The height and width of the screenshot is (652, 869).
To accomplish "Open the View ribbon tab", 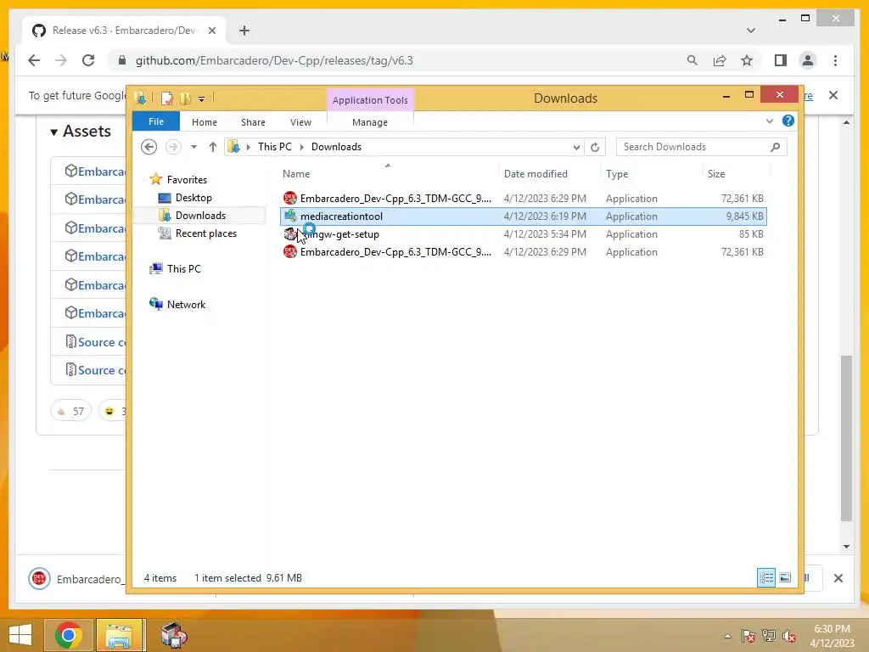I will point(300,122).
